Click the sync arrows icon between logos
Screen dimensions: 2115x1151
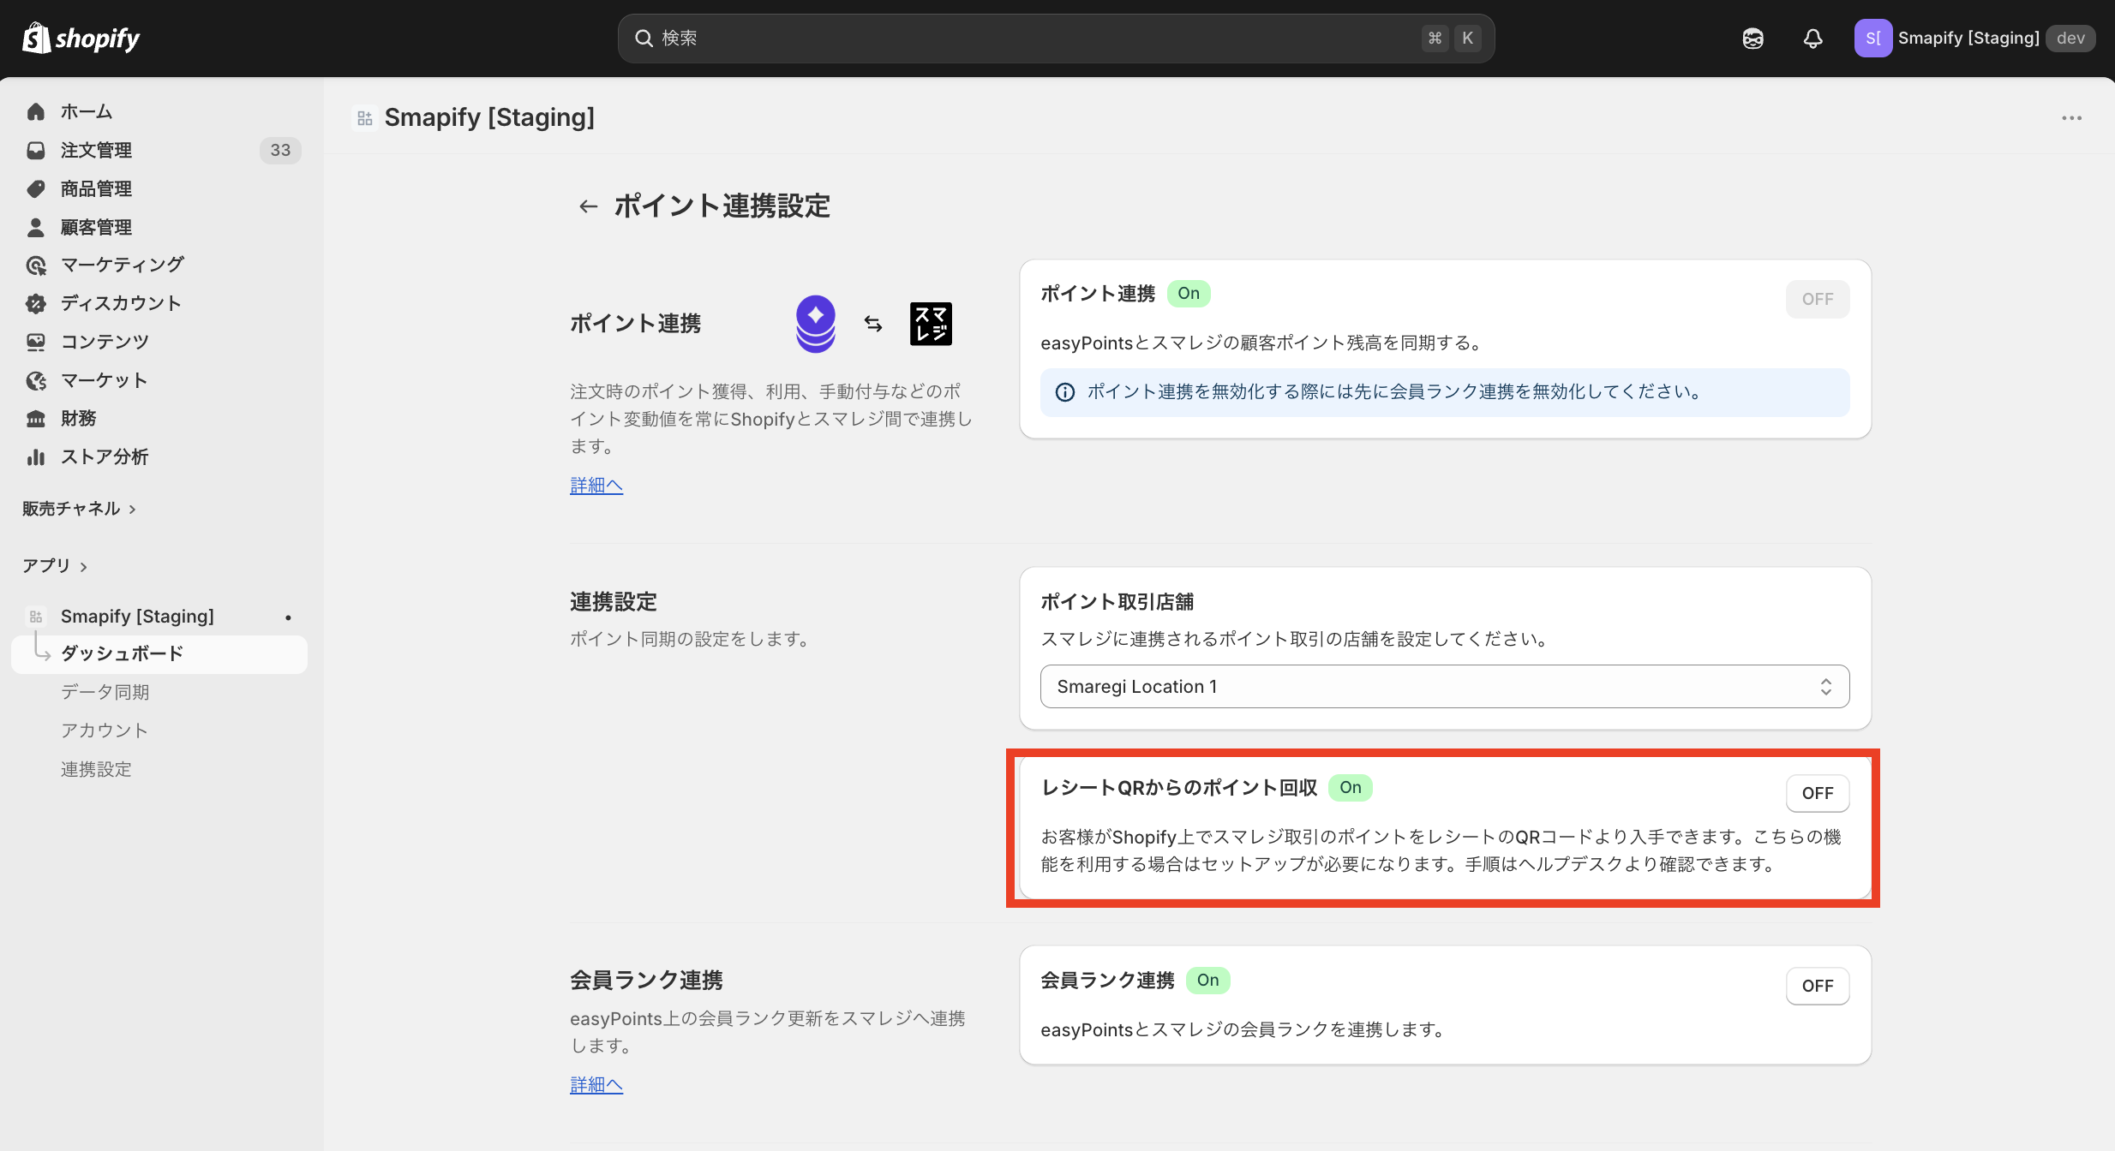click(873, 324)
